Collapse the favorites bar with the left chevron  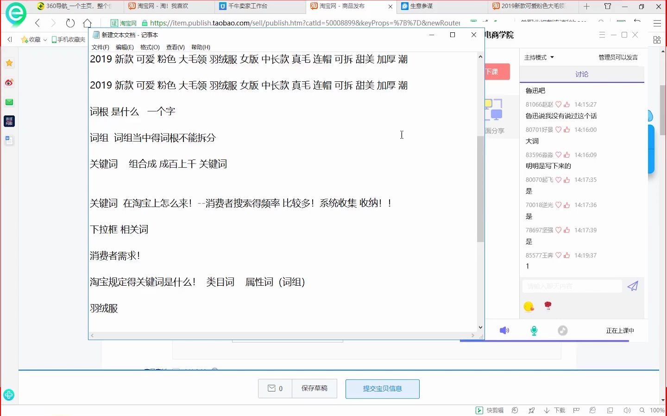pos(10,40)
